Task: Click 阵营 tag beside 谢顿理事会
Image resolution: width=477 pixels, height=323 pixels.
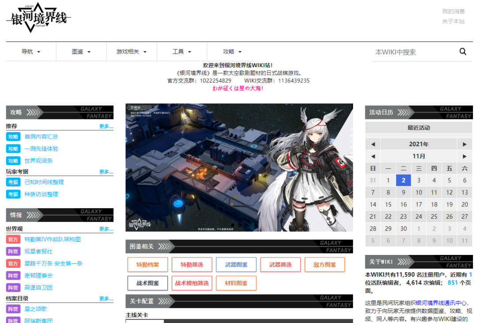Action: tap(13, 276)
